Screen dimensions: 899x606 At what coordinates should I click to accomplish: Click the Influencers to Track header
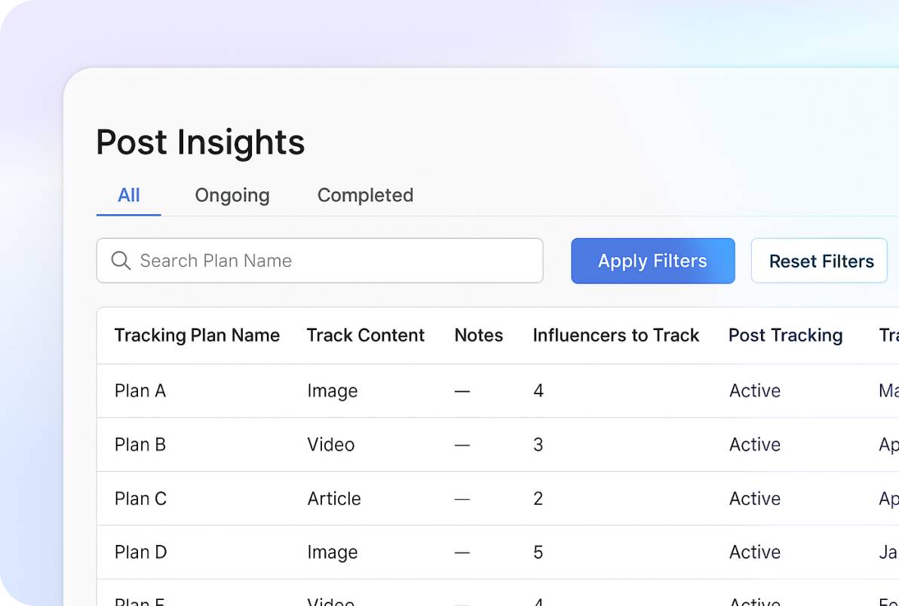point(616,335)
